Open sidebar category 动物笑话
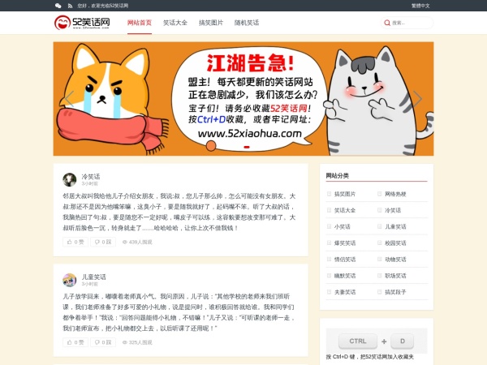 395,260
